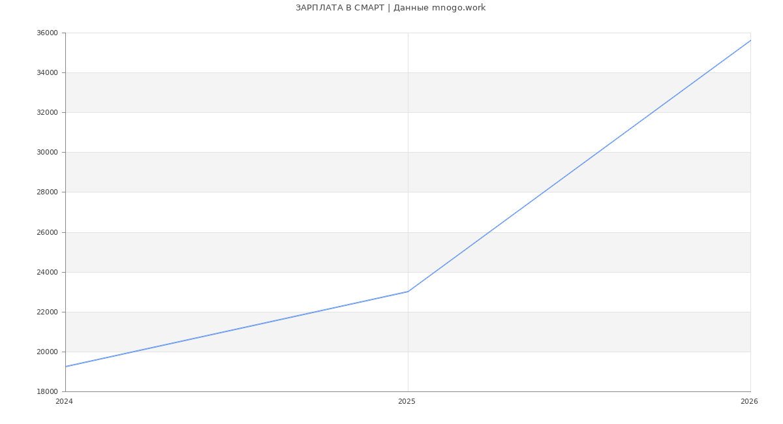The image size is (783, 424).
Task: Click the line's bend point at 2025
Action: click(408, 292)
